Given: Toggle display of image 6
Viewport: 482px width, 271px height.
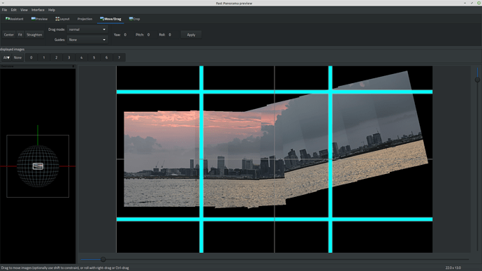Looking at the screenshot, I should [x=107, y=57].
